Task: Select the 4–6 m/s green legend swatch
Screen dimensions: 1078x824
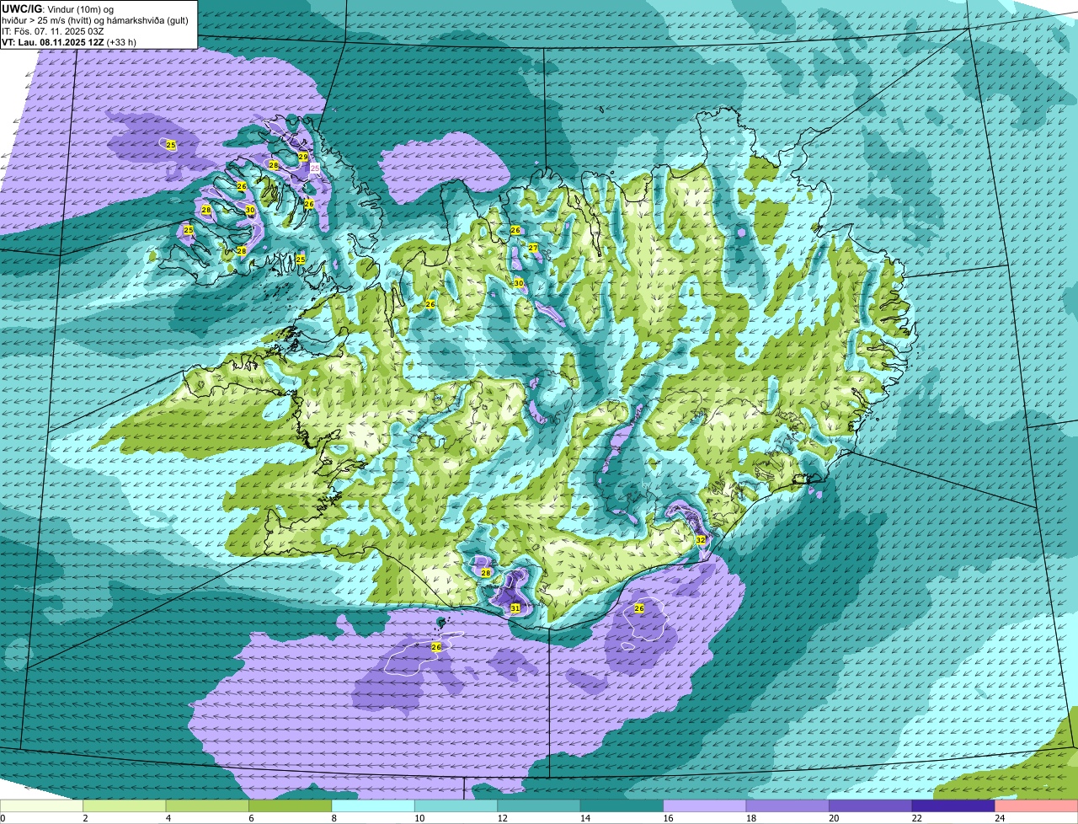Action: pos(207,805)
